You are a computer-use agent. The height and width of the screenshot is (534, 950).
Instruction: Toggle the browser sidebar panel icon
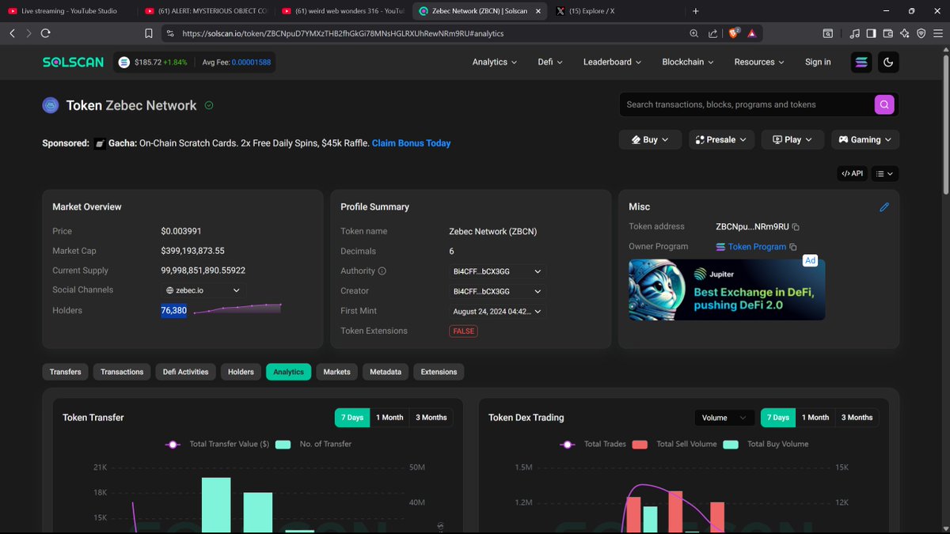[x=871, y=33]
